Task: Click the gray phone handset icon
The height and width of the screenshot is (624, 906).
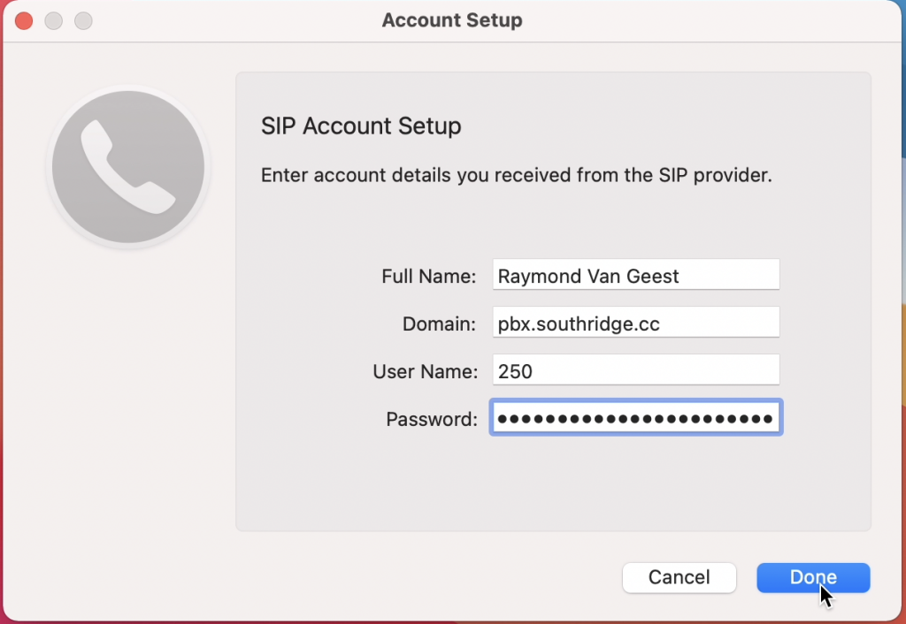Action: point(128,166)
